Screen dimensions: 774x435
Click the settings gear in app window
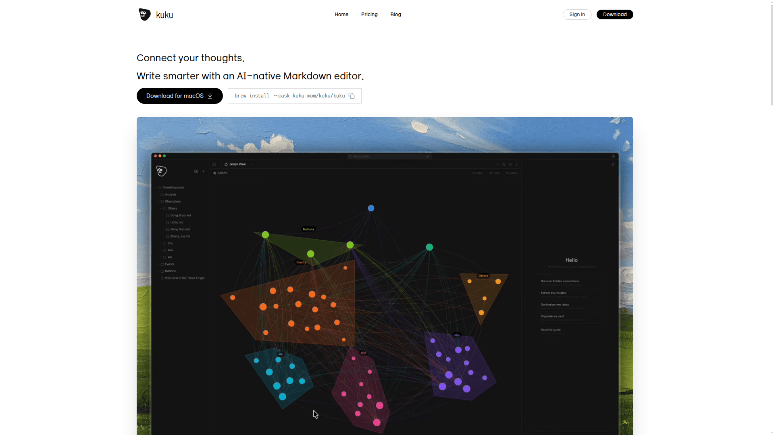coord(613,156)
